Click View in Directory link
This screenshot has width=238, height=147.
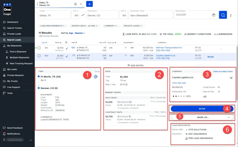[x=223, y=72]
